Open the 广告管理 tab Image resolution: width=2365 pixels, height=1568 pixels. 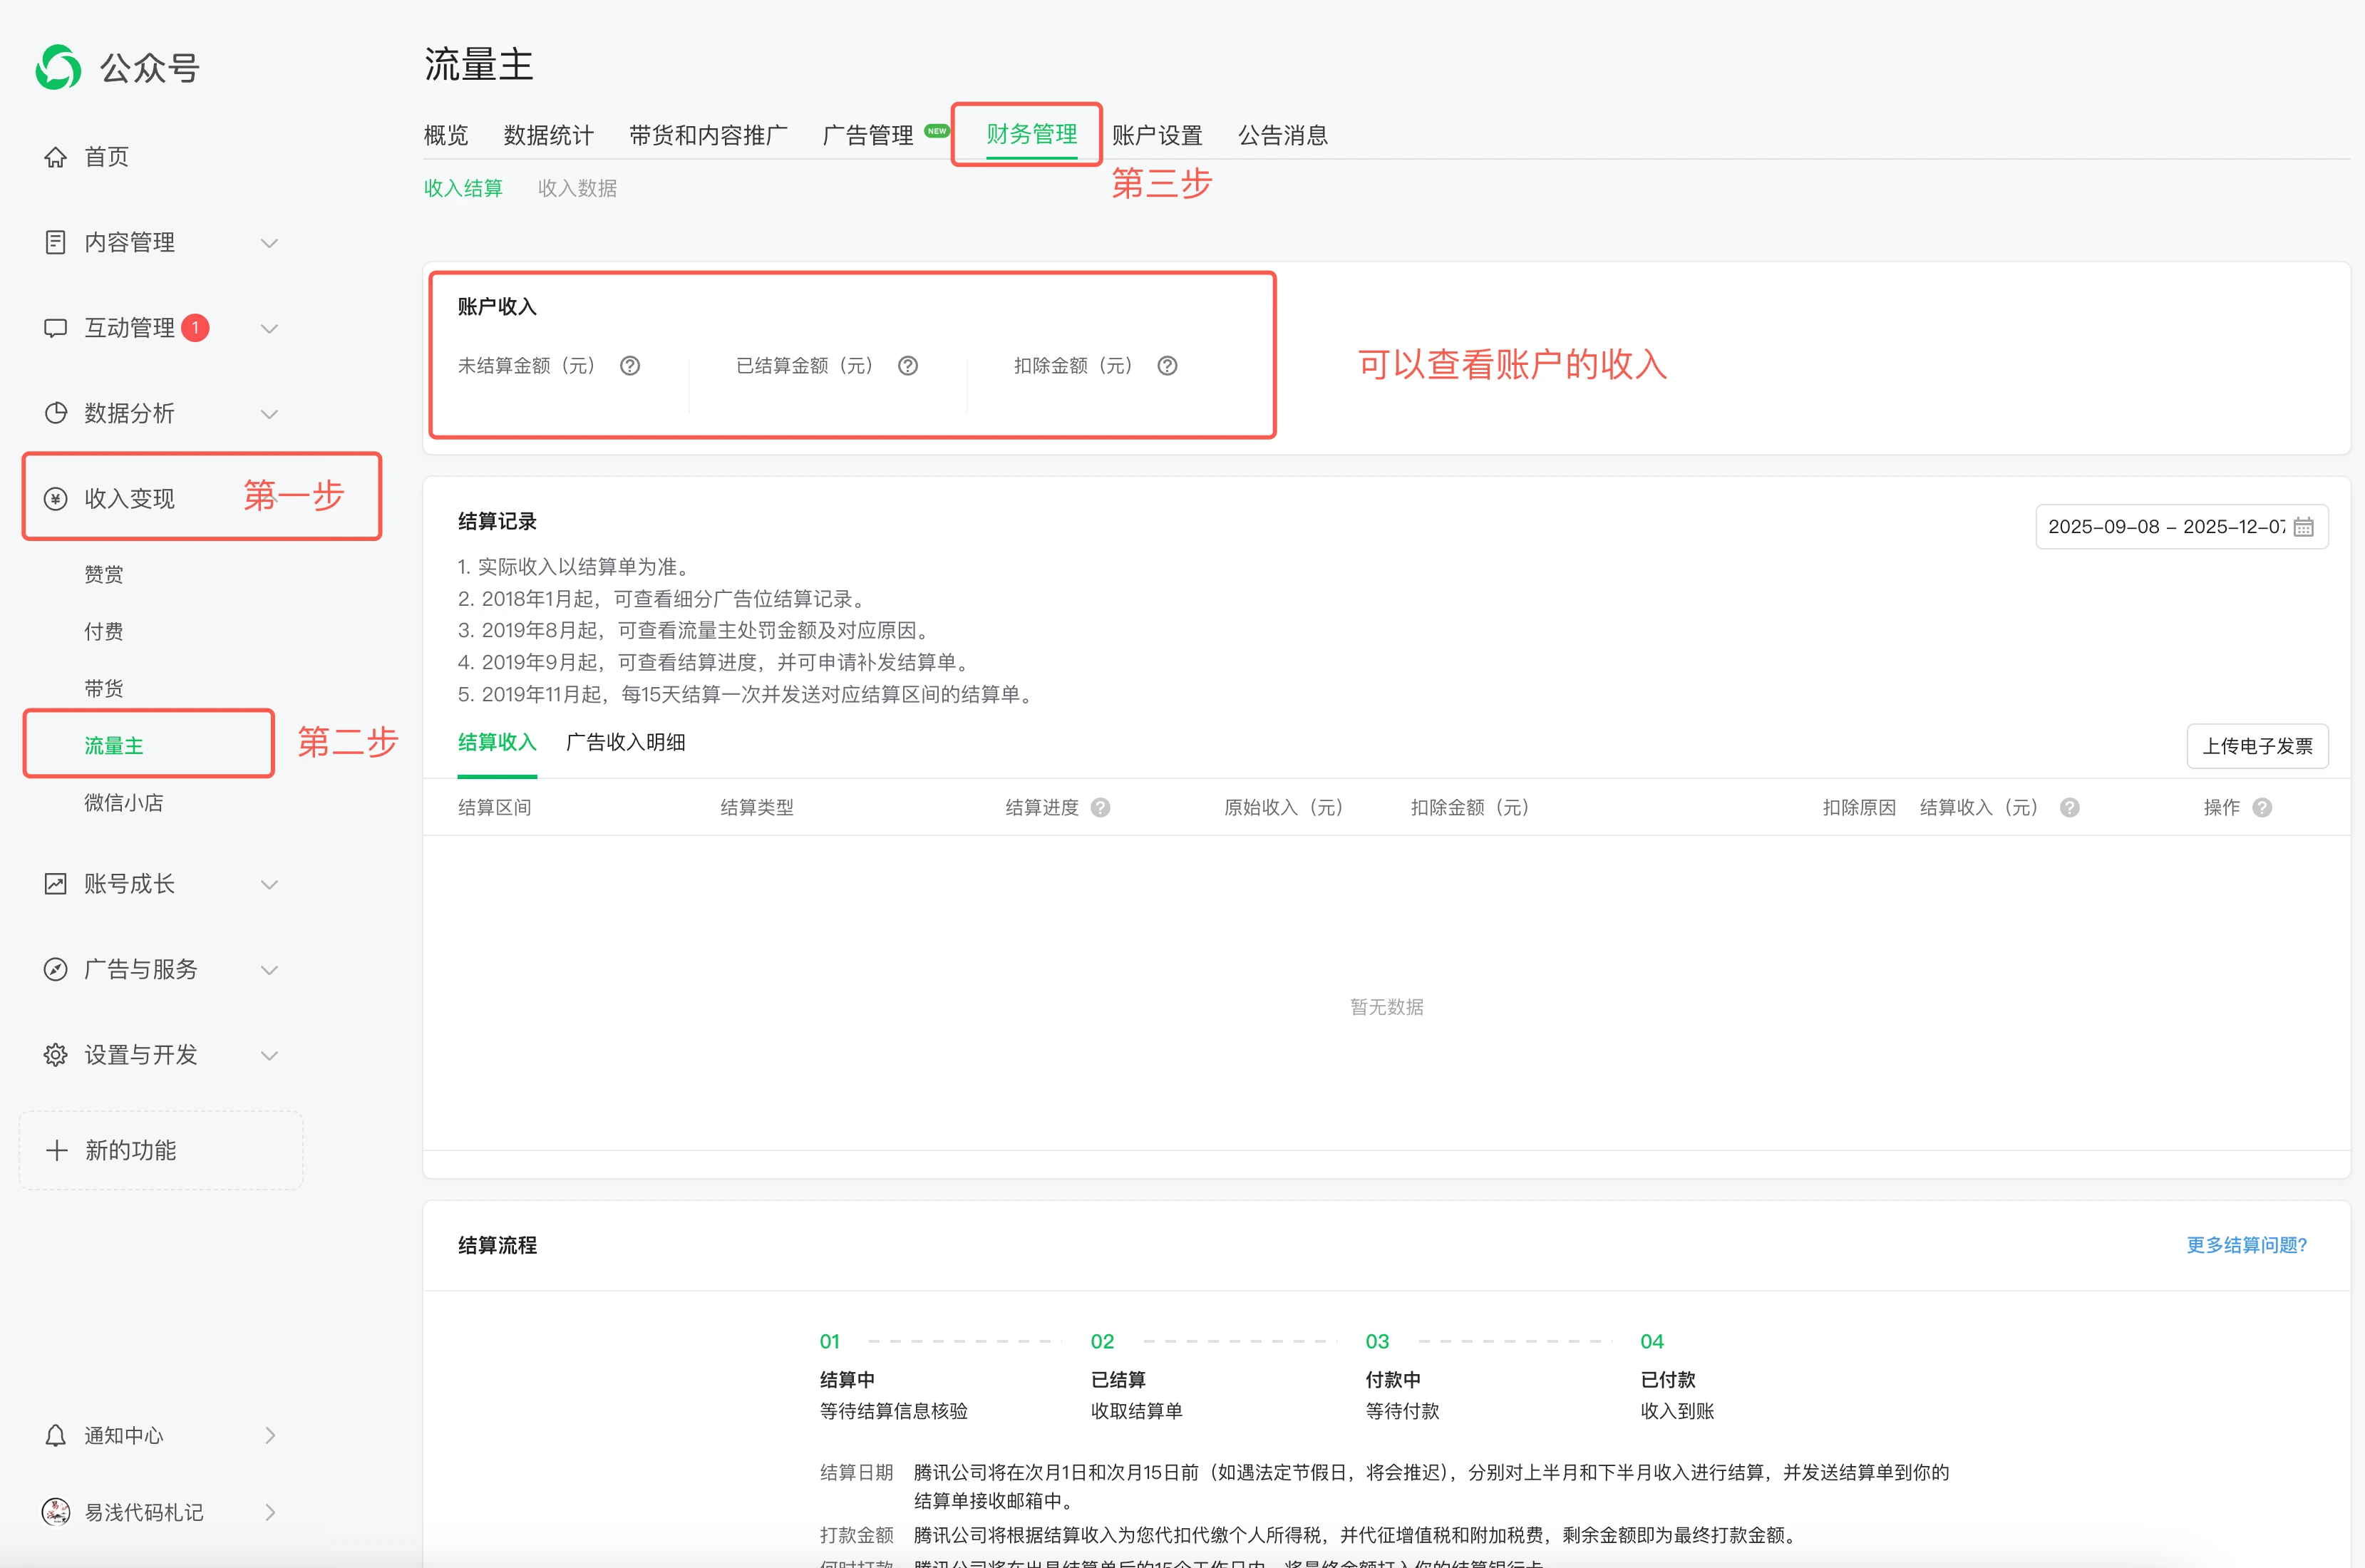pos(868,135)
